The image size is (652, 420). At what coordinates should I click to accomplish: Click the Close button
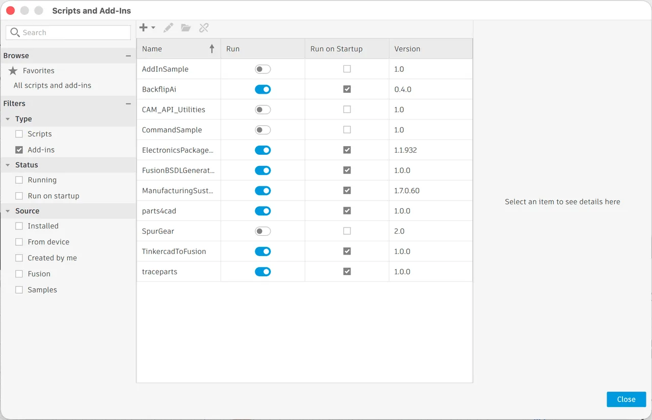[x=626, y=399]
